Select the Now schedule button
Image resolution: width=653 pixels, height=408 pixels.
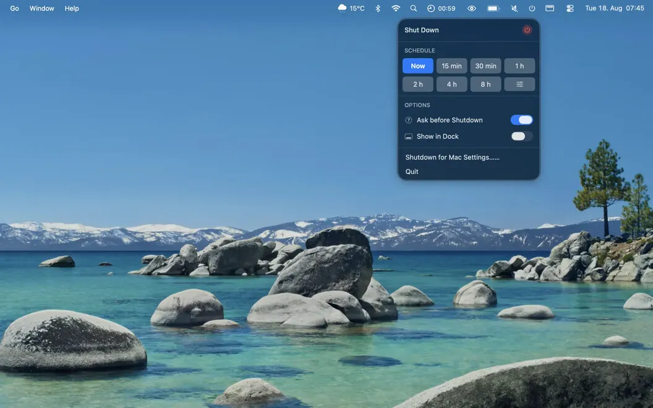tap(417, 66)
